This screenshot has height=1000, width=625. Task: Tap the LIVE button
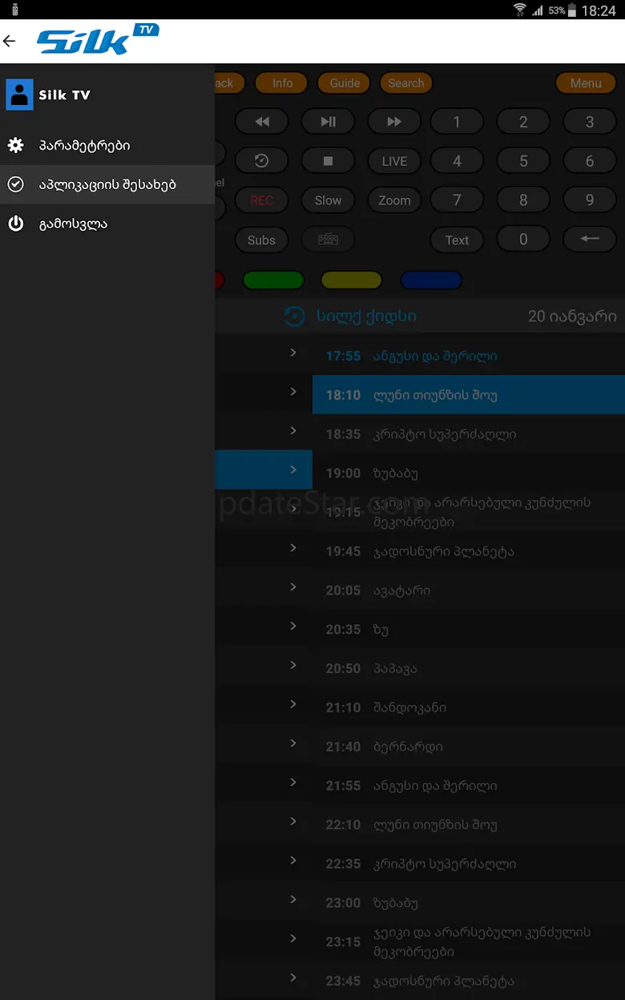394,161
